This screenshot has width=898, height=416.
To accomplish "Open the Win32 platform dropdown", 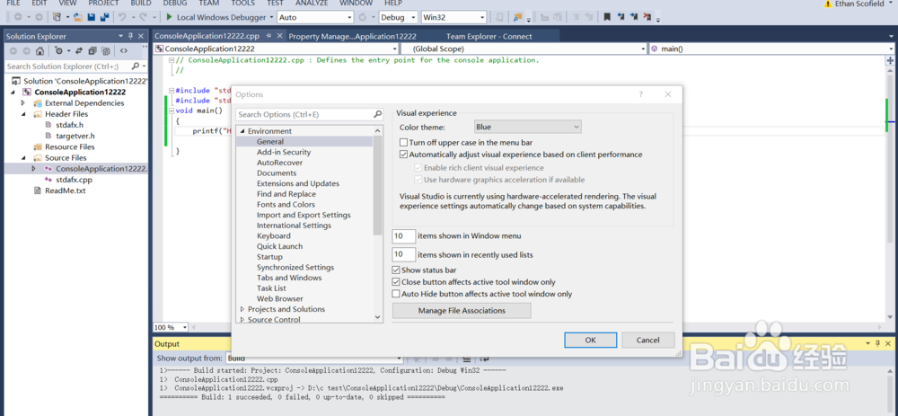I will coord(453,17).
